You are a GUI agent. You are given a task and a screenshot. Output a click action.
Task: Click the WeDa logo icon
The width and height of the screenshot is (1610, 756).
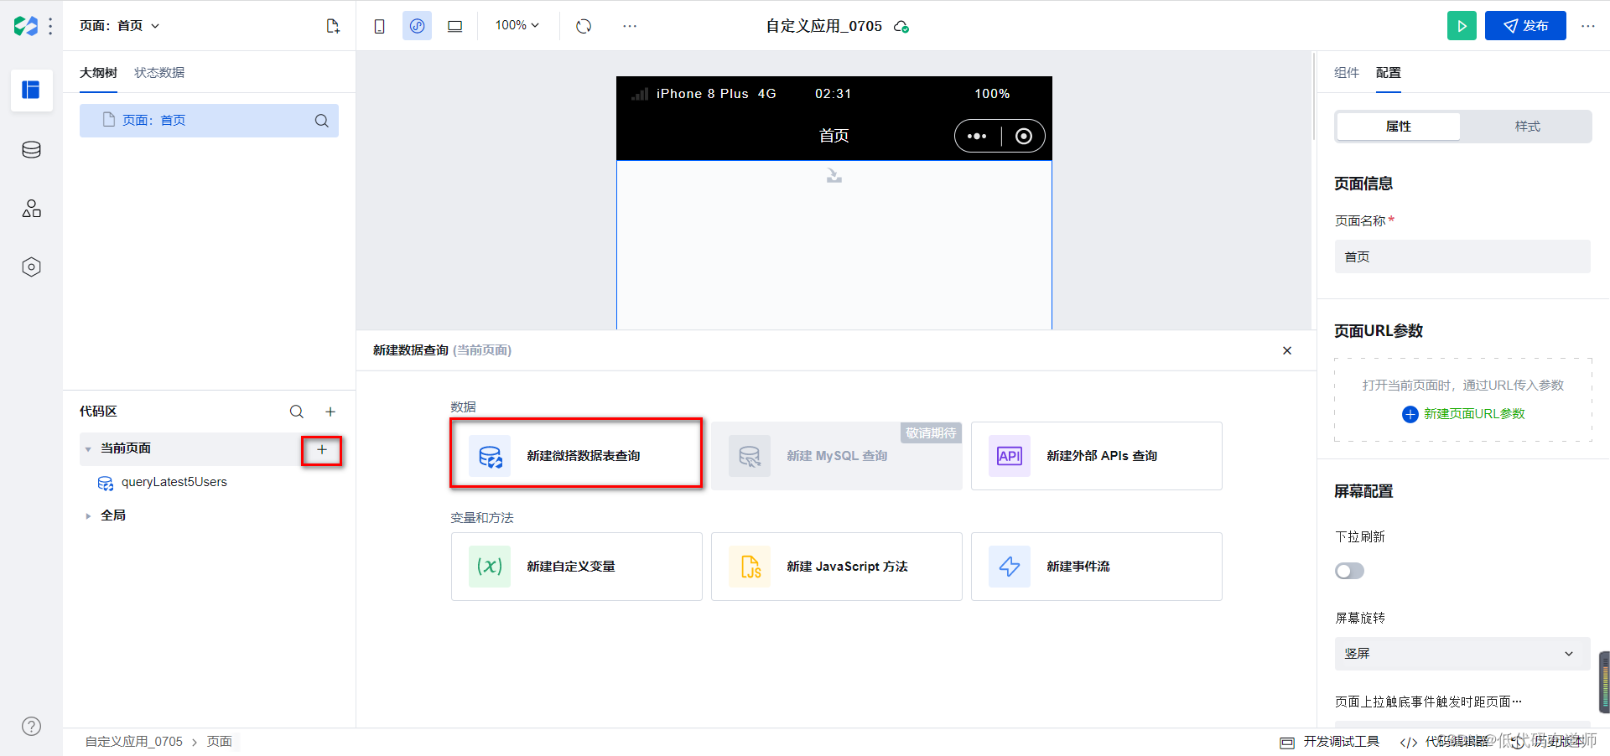click(25, 26)
